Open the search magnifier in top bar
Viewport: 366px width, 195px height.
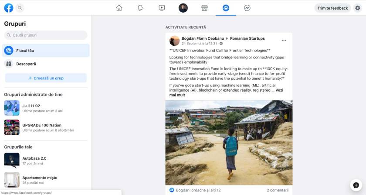20,8
